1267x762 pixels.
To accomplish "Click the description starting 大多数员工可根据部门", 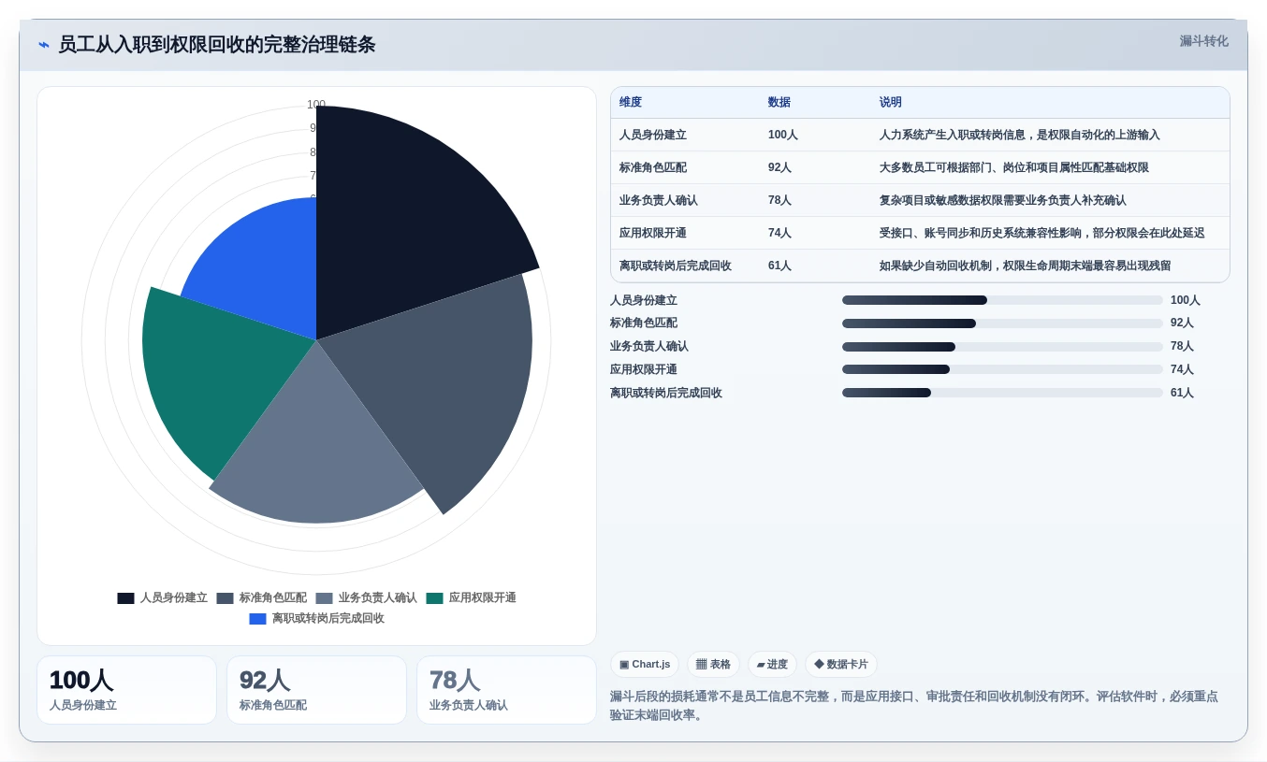I will pos(1013,167).
